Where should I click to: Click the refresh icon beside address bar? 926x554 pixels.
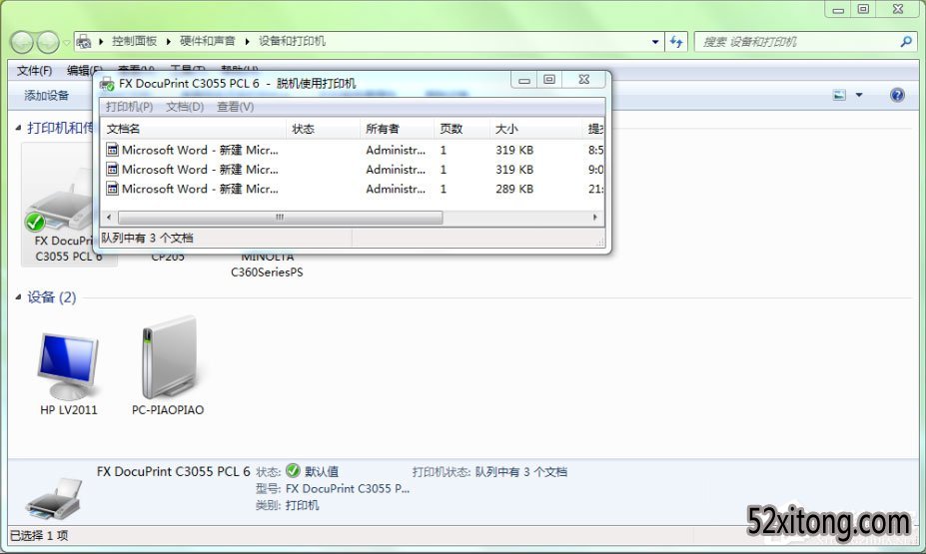[676, 41]
